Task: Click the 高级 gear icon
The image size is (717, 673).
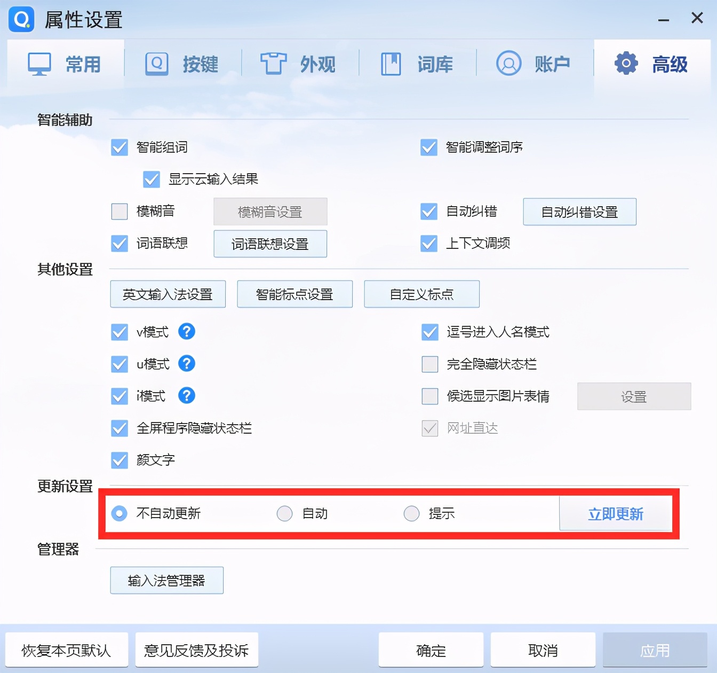Action: coord(625,63)
